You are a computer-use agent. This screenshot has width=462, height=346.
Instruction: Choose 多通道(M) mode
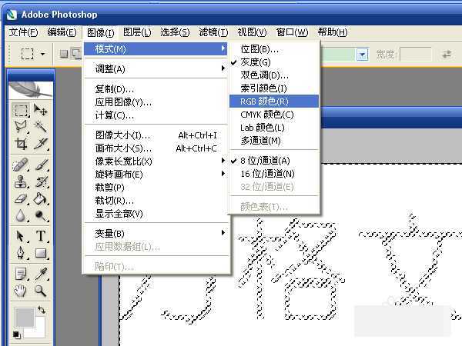(x=274, y=141)
